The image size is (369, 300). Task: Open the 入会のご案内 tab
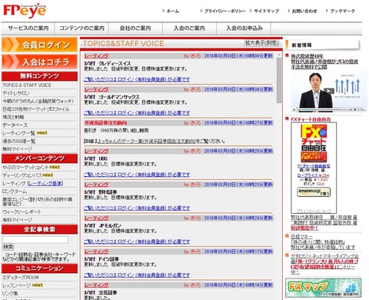[189, 28]
